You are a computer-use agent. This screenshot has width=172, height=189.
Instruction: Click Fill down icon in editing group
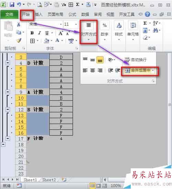pyautogui.click(x=145, y=30)
